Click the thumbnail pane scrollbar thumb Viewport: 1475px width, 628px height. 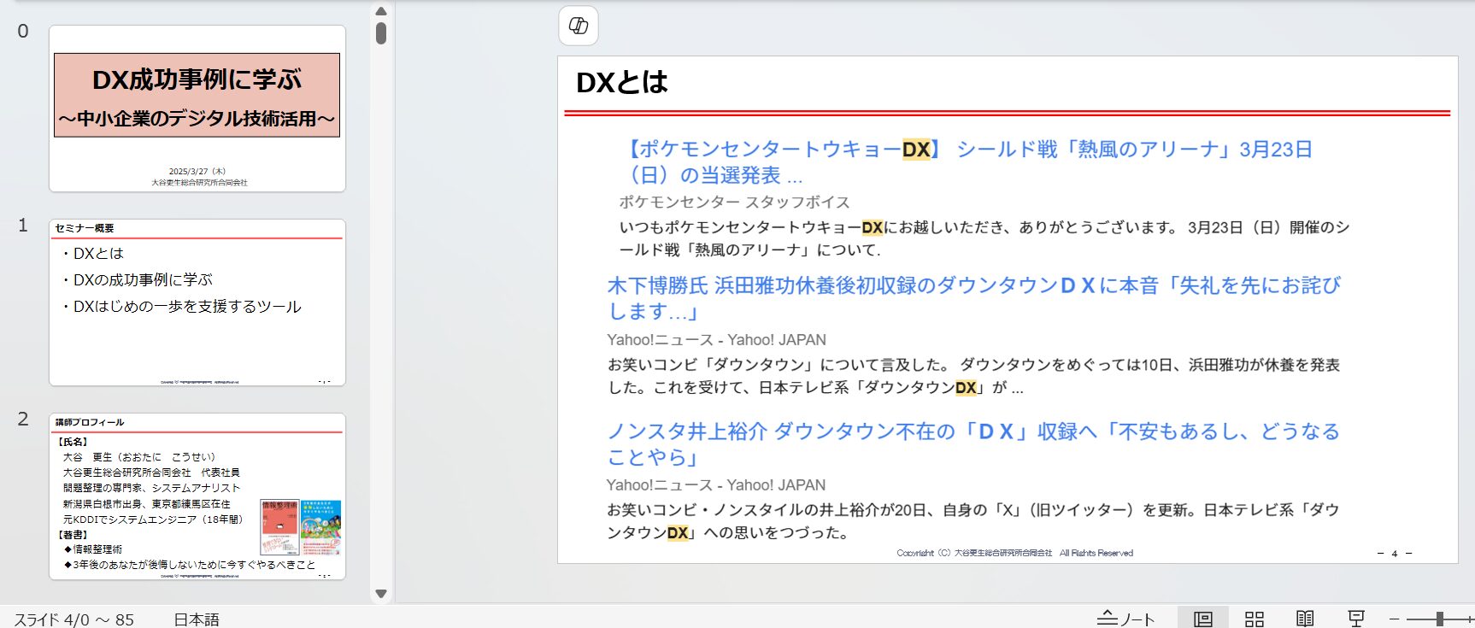point(381,33)
